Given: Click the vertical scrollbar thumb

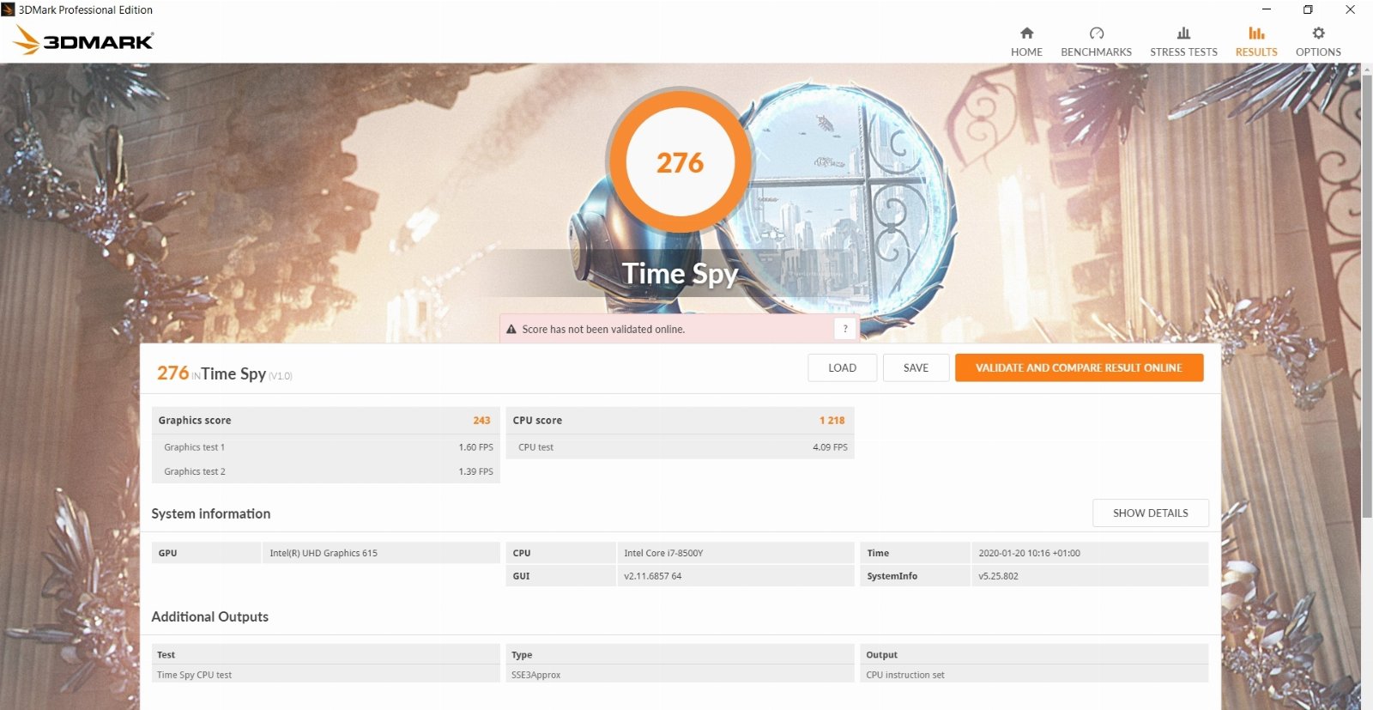Looking at the screenshot, I should 1367,296.
